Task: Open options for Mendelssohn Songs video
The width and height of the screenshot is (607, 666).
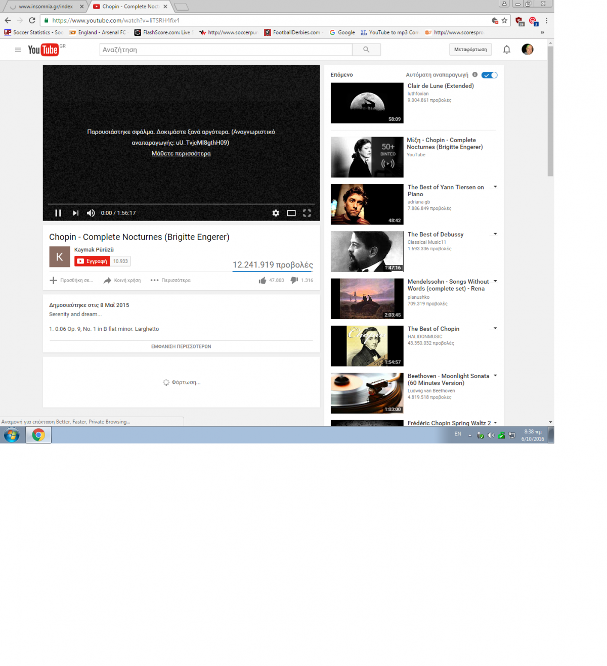Action: coord(495,281)
